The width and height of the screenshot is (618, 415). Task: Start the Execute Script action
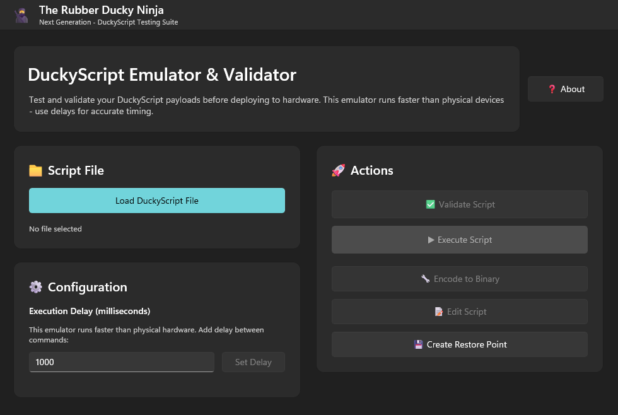click(x=460, y=240)
